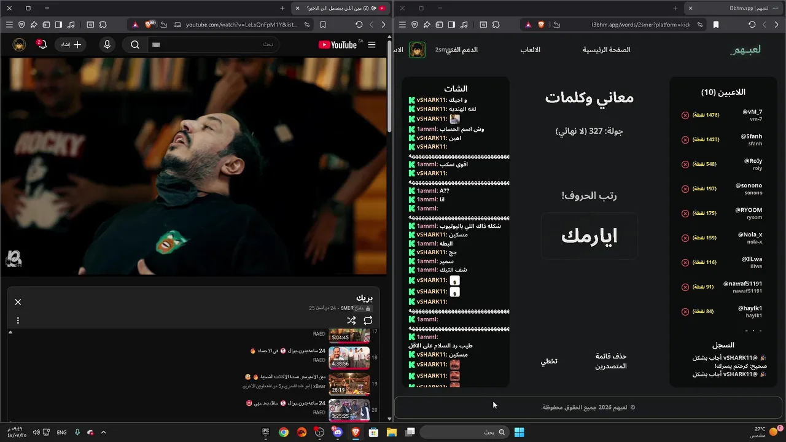Open Leo AI sparkle icon in YouTube window
This screenshot has height=442, width=786.
click(34, 25)
